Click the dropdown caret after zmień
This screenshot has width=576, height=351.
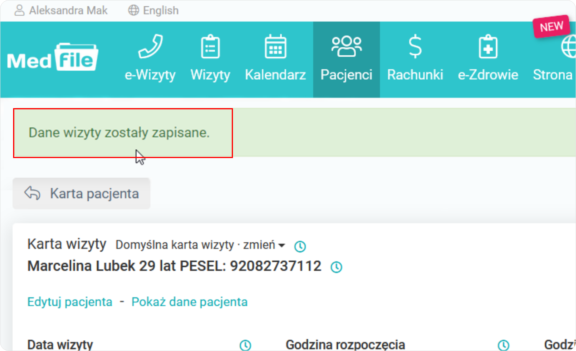pos(282,246)
